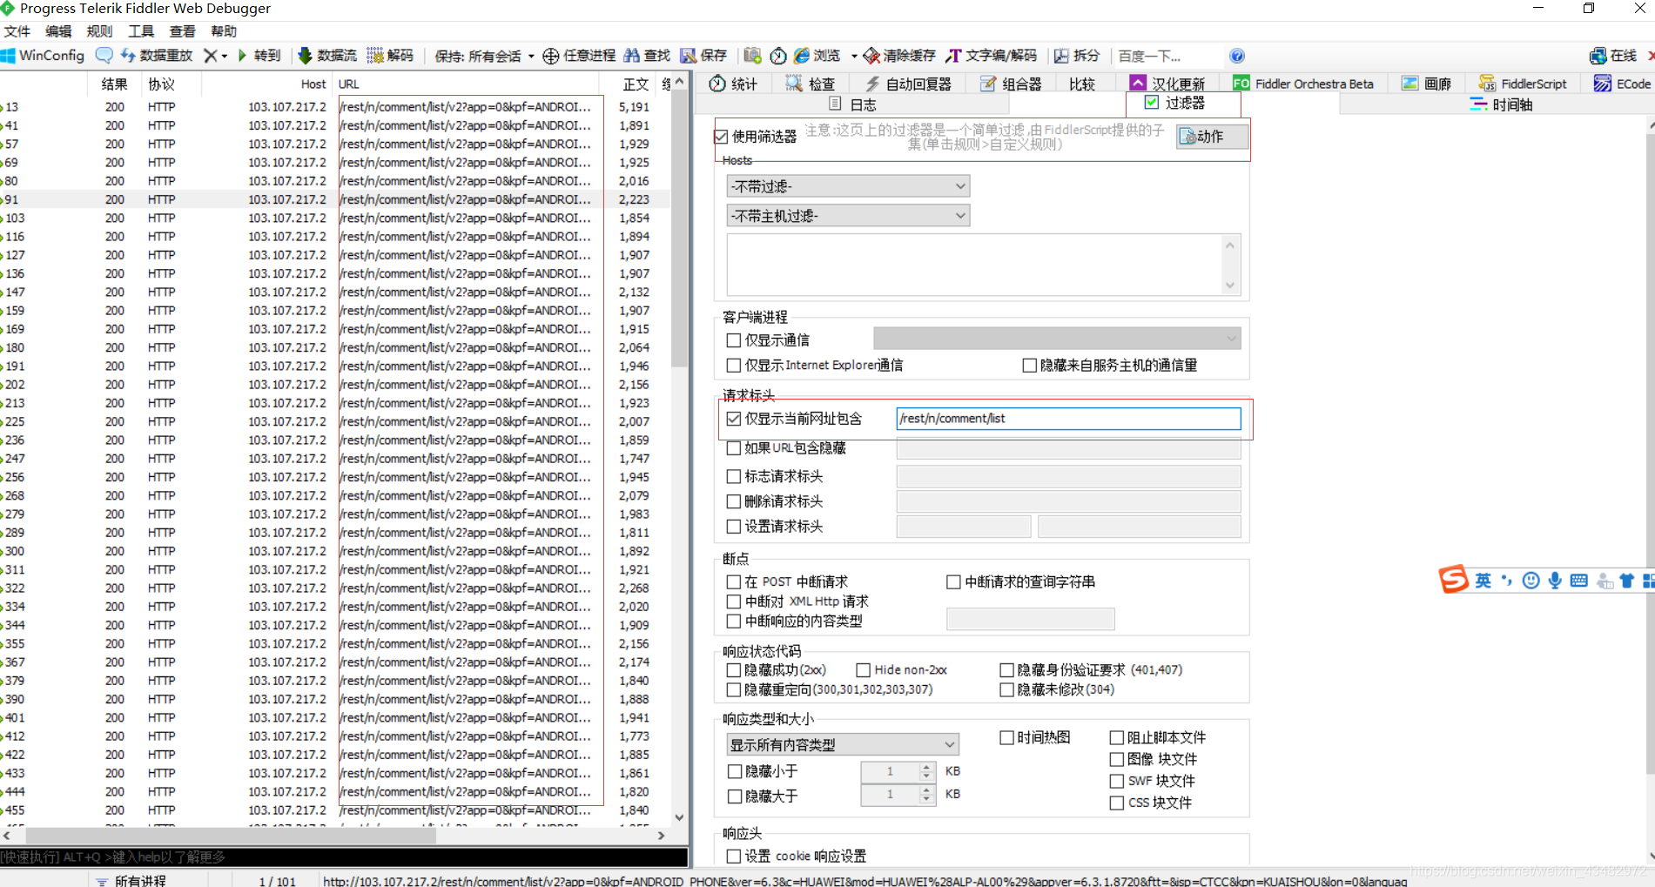
Task: Click the Sogou microphone voice input icon
Action: tap(1555, 581)
